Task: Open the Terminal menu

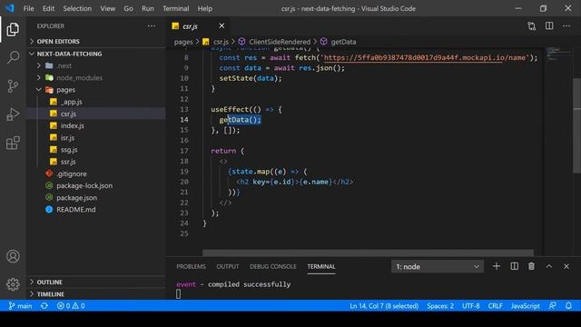Action: [175, 8]
